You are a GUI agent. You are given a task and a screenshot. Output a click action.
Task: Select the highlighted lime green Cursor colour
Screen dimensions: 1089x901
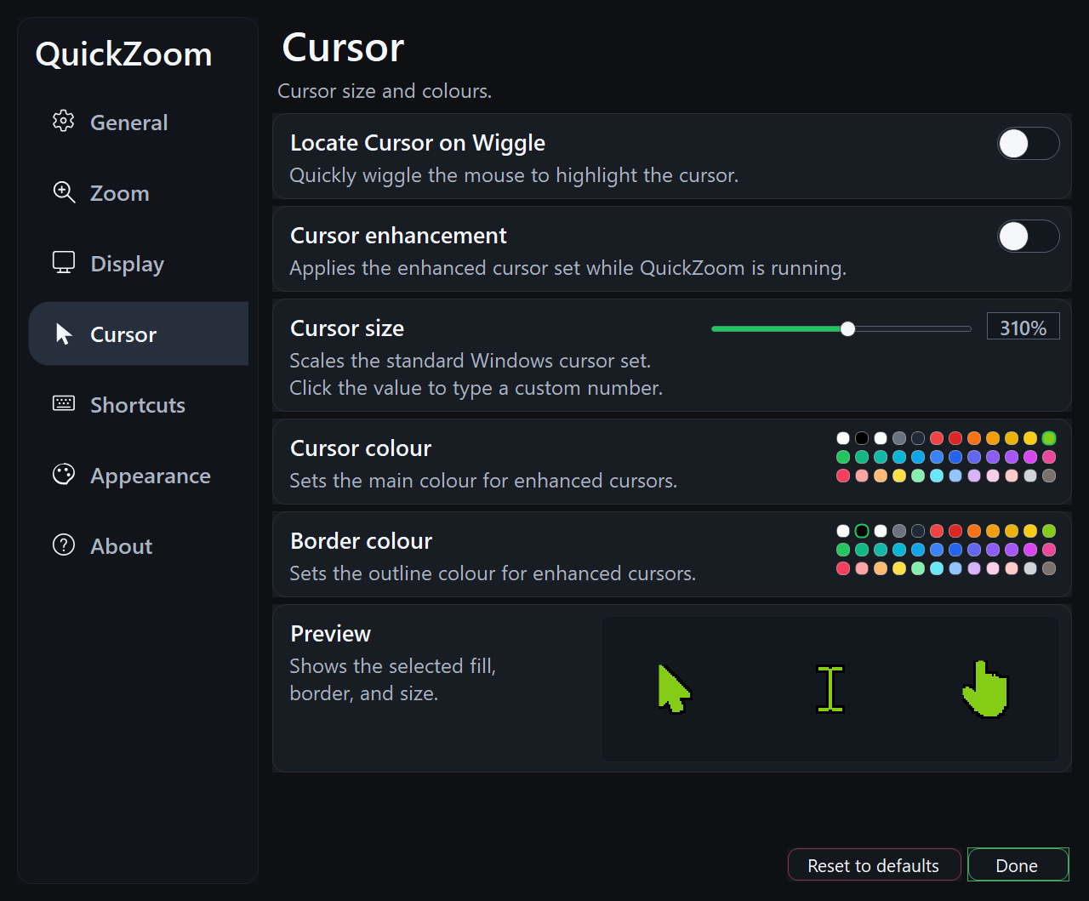tap(1049, 438)
